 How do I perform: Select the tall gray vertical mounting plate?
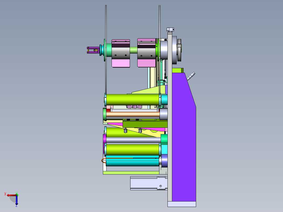click(x=170, y=117)
